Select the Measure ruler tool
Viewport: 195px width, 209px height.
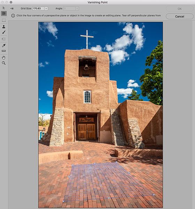pyautogui.click(x=4, y=51)
